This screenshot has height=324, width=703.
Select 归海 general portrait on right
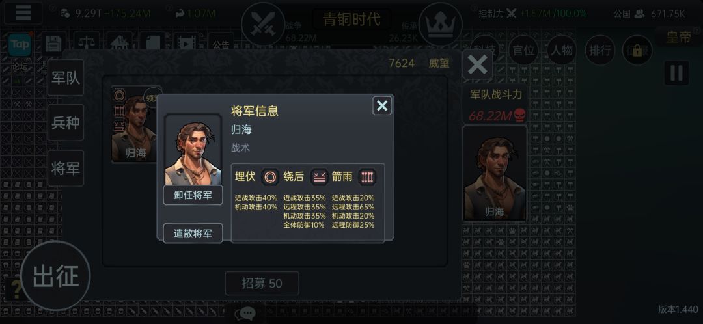point(495,174)
